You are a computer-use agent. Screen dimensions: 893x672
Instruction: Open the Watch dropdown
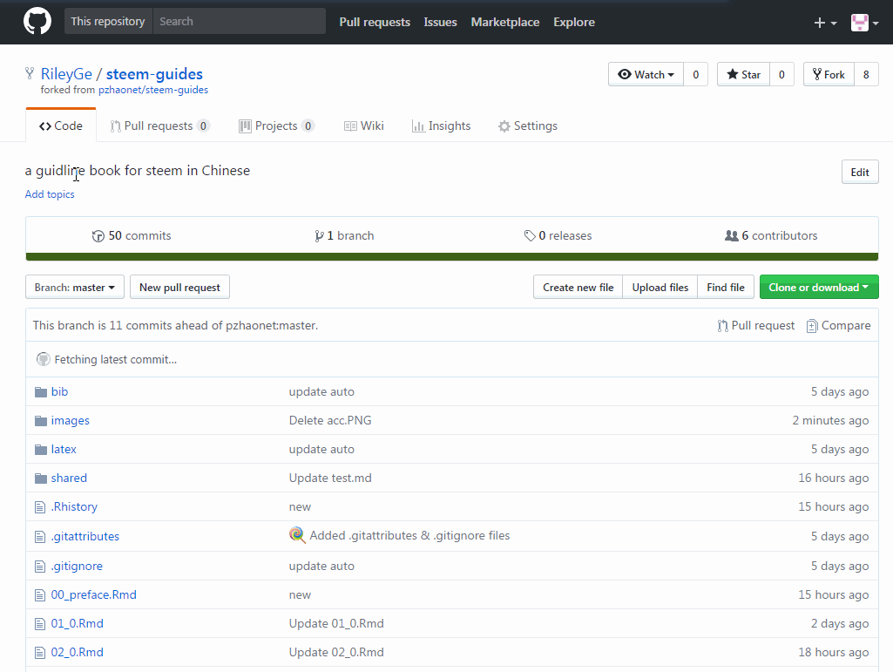click(646, 75)
